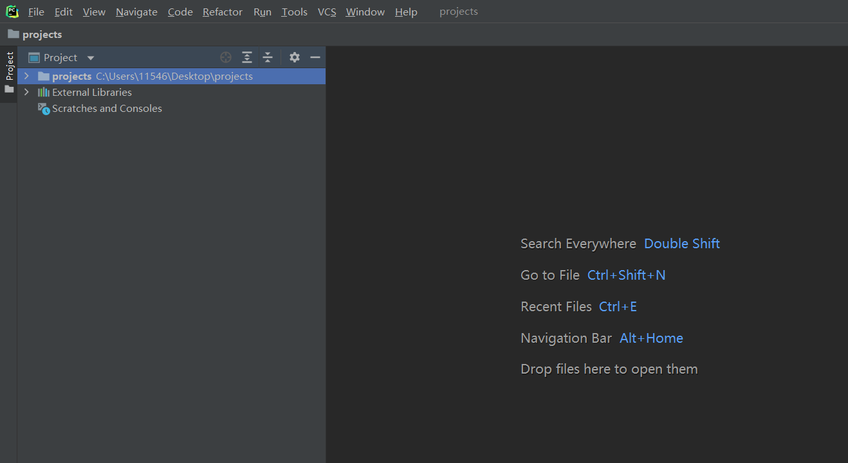Open the Window menu
The height and width of the screenshot is (463, 848).
365,12
